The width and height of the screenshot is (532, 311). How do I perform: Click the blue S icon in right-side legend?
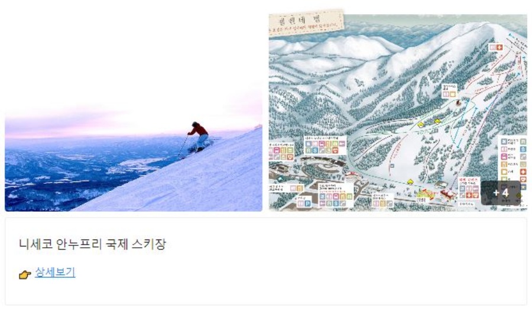click(x=523, y=149)
